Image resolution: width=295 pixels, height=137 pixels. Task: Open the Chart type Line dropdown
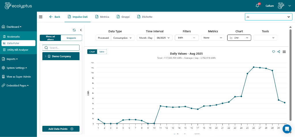(x=239, y=38)
